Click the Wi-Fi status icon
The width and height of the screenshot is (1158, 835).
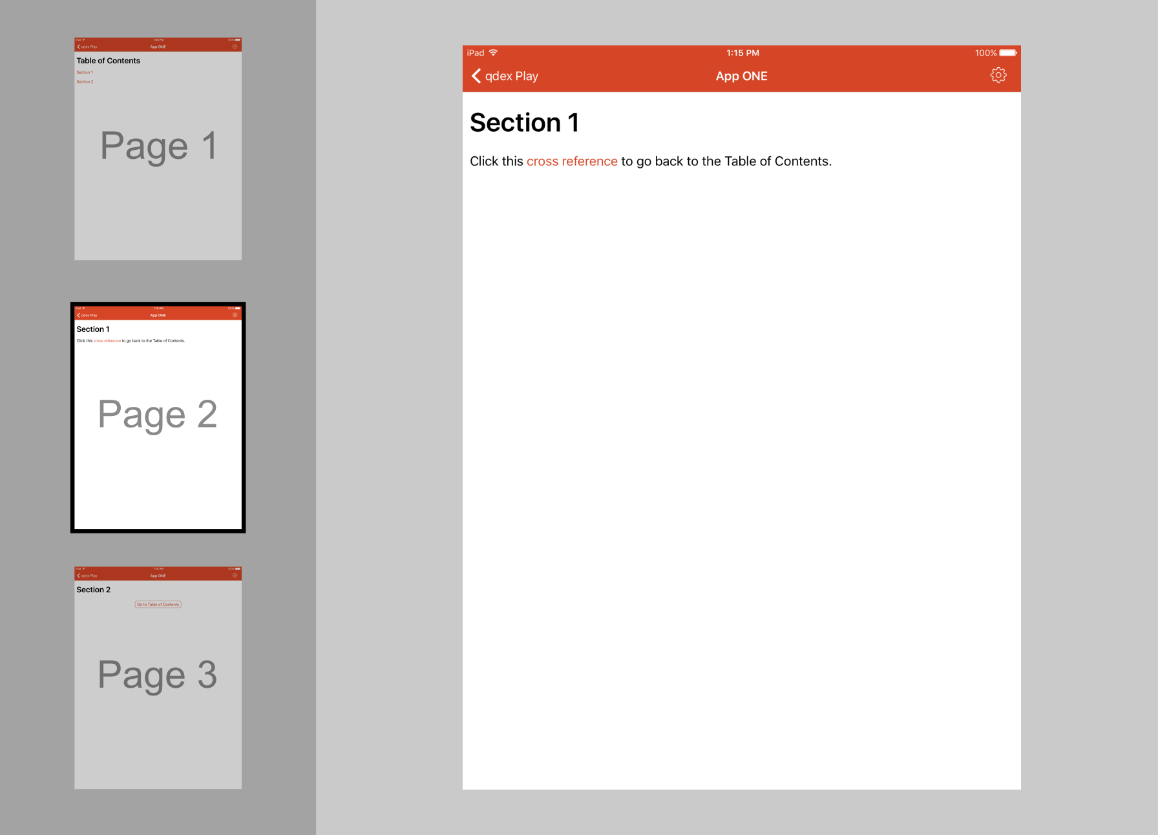coord(493,53)
